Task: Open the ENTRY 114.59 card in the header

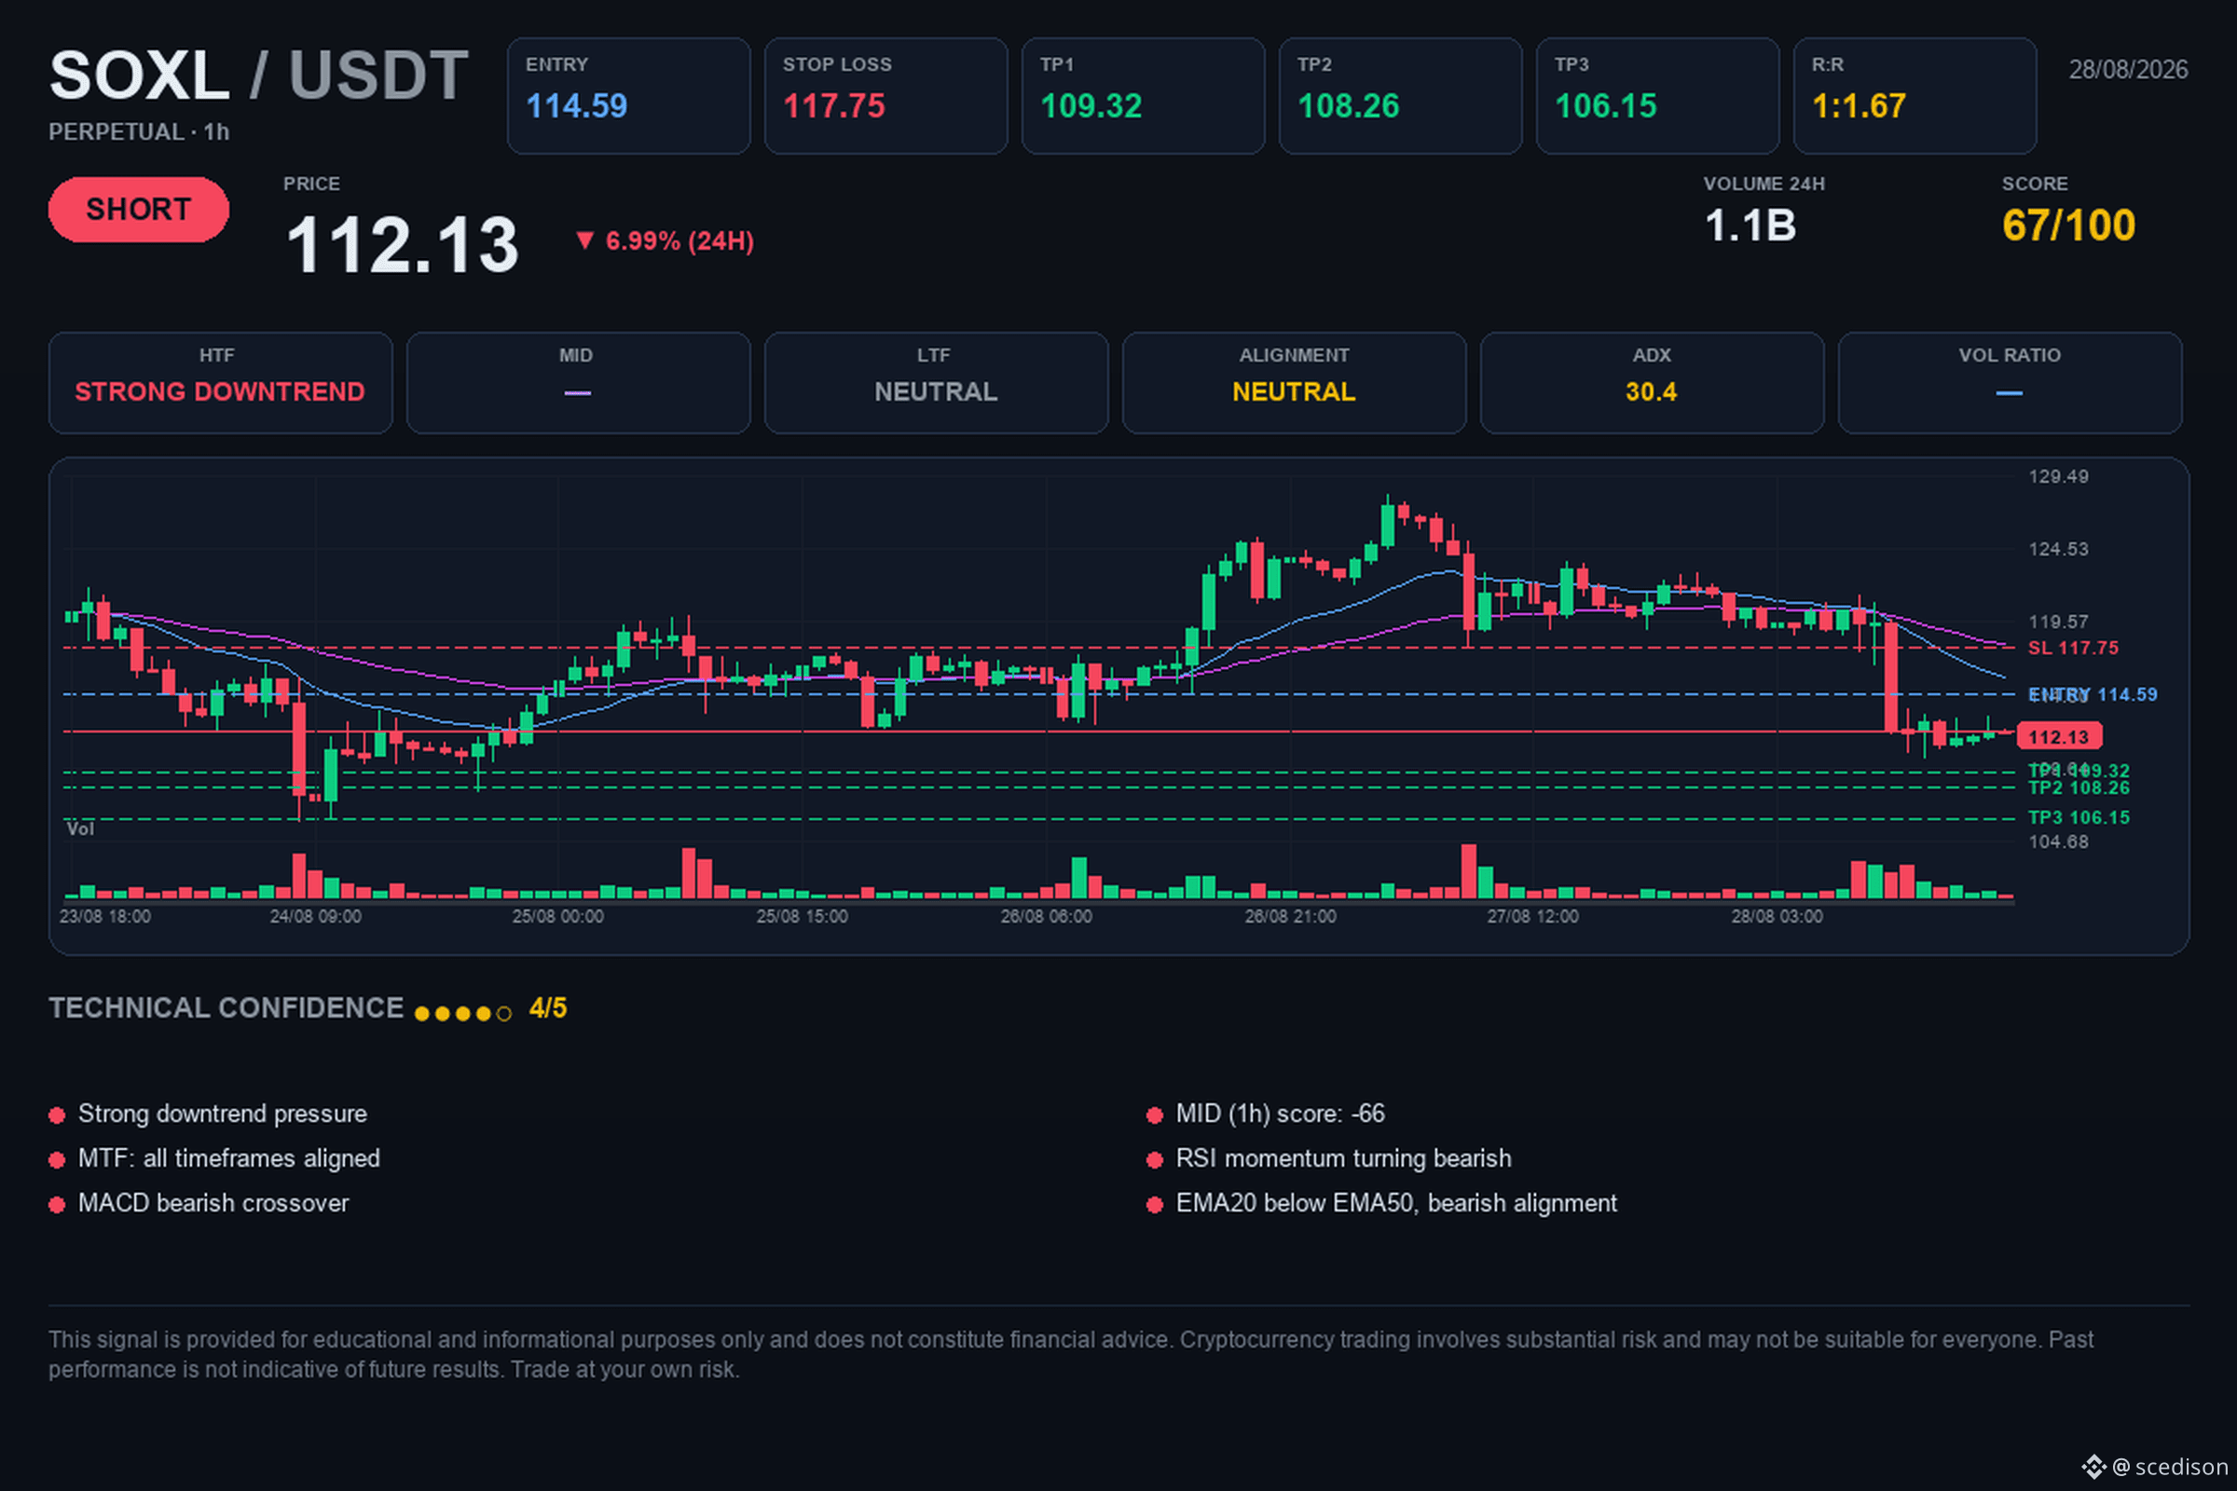Action: [x=628, y=96]
